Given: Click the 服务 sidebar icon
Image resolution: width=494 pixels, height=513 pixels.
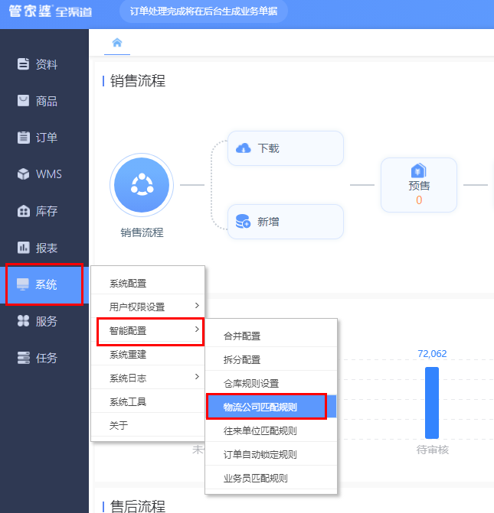Looking at the screenshot, I should point(23,321).
